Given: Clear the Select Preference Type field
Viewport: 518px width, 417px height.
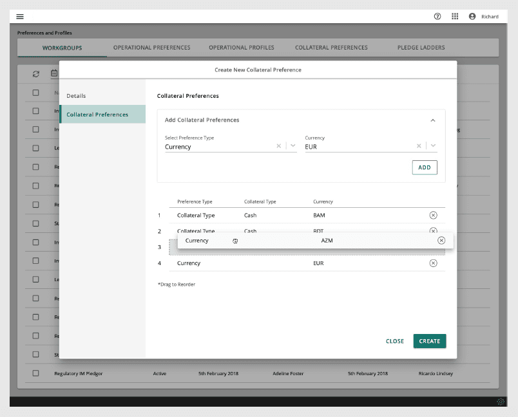Looking at the screenshot, I should pyautogui.click(x=279, y=146).
